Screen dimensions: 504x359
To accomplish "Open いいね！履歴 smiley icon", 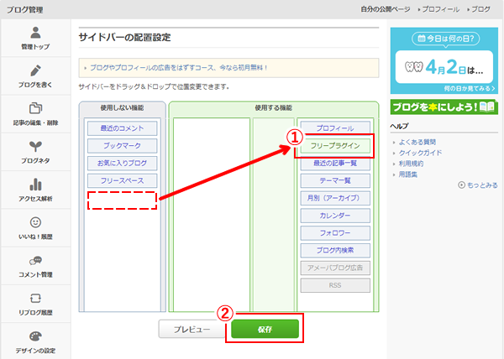I will point(35,222).
